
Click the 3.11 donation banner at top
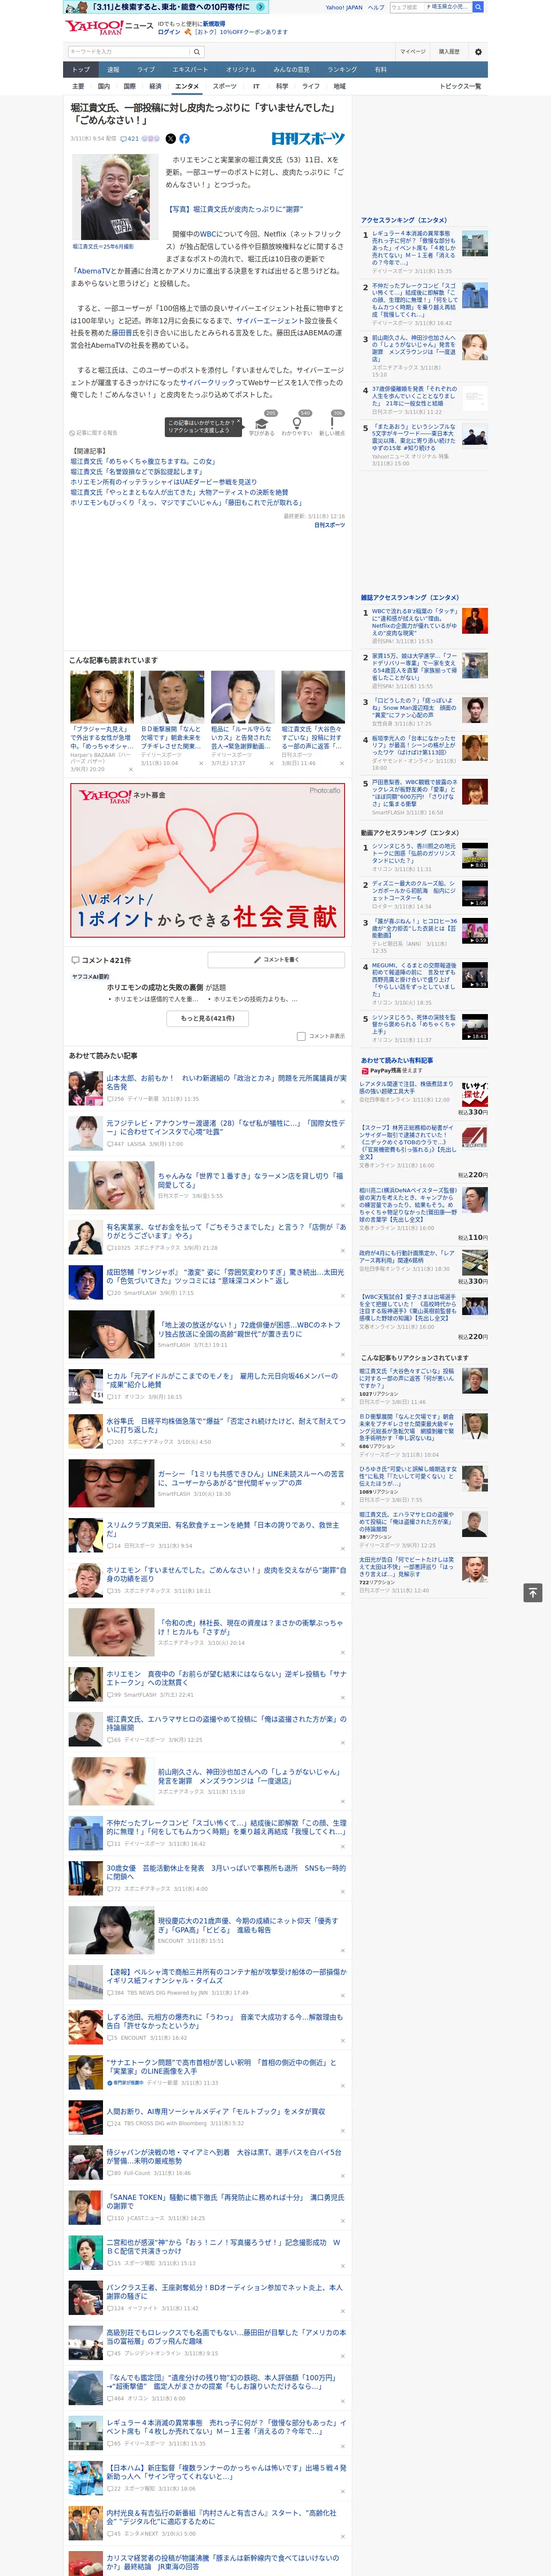165,7
